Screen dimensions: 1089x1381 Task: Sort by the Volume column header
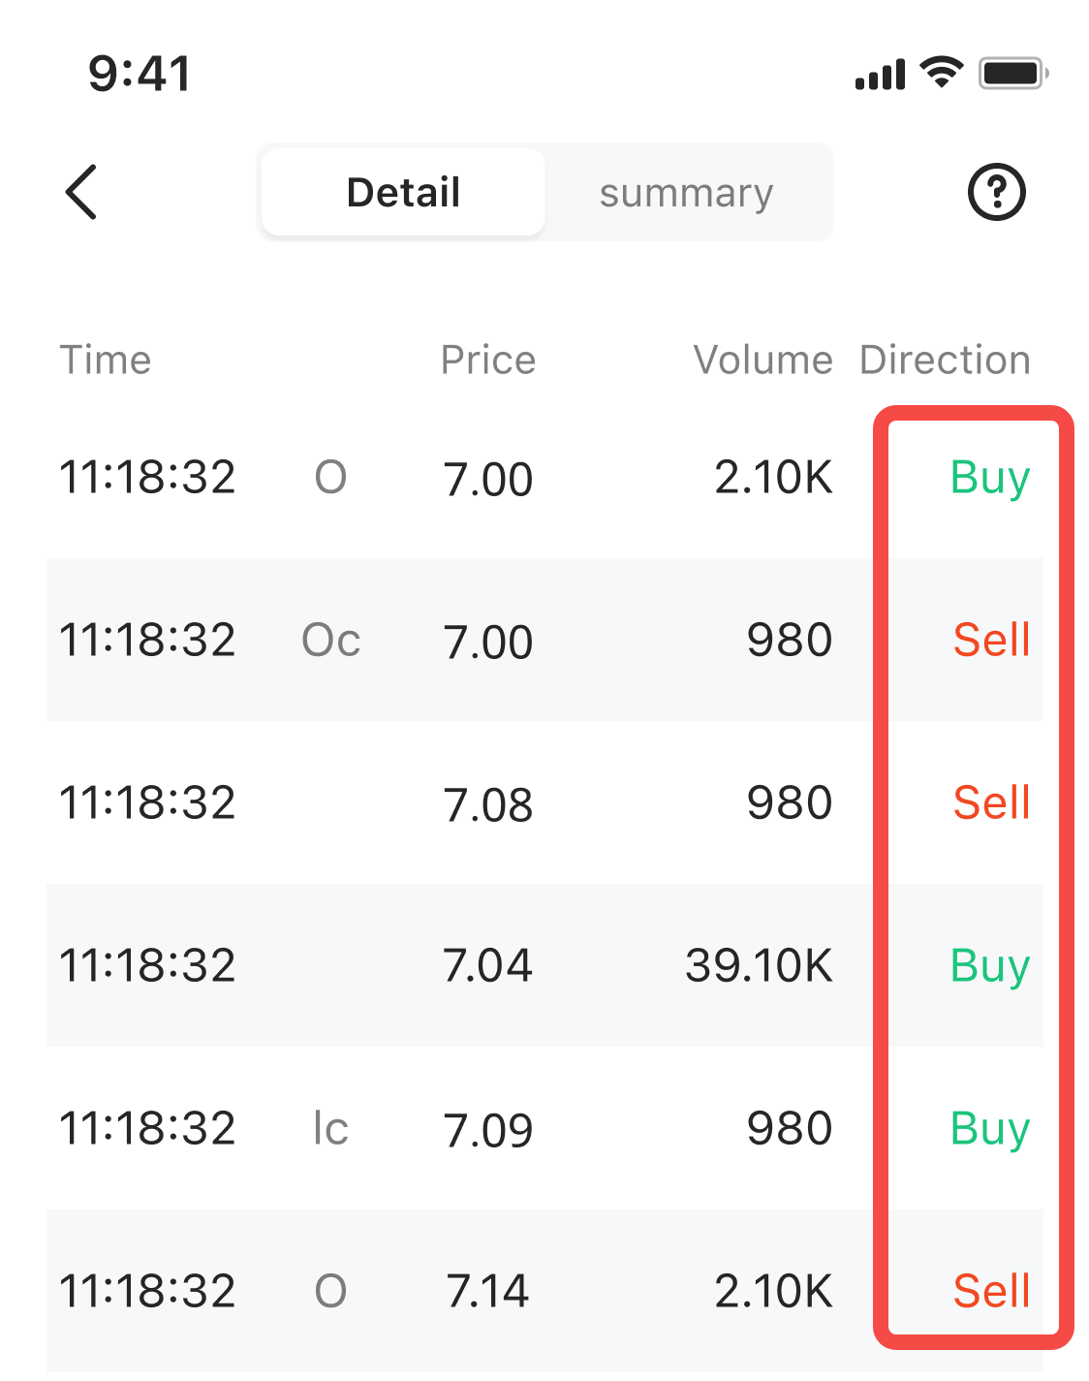click(762, 361)
